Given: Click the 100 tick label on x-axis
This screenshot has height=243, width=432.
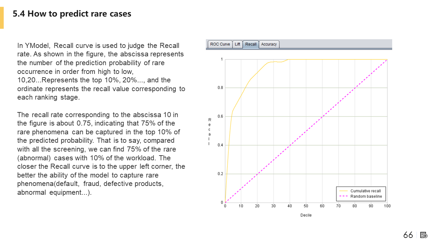Looking at the screenshot, I should [387, 206].
